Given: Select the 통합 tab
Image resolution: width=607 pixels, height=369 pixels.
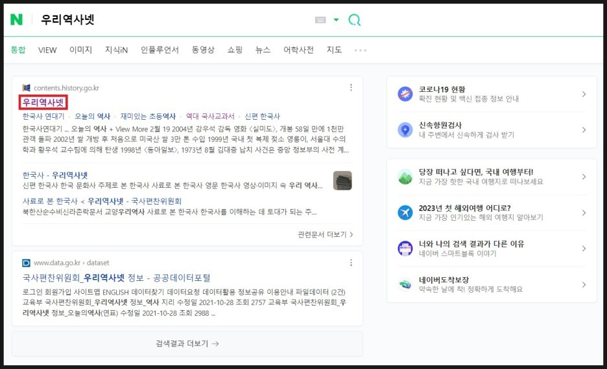Looking at the screenshot, I should tap(18, 50).
